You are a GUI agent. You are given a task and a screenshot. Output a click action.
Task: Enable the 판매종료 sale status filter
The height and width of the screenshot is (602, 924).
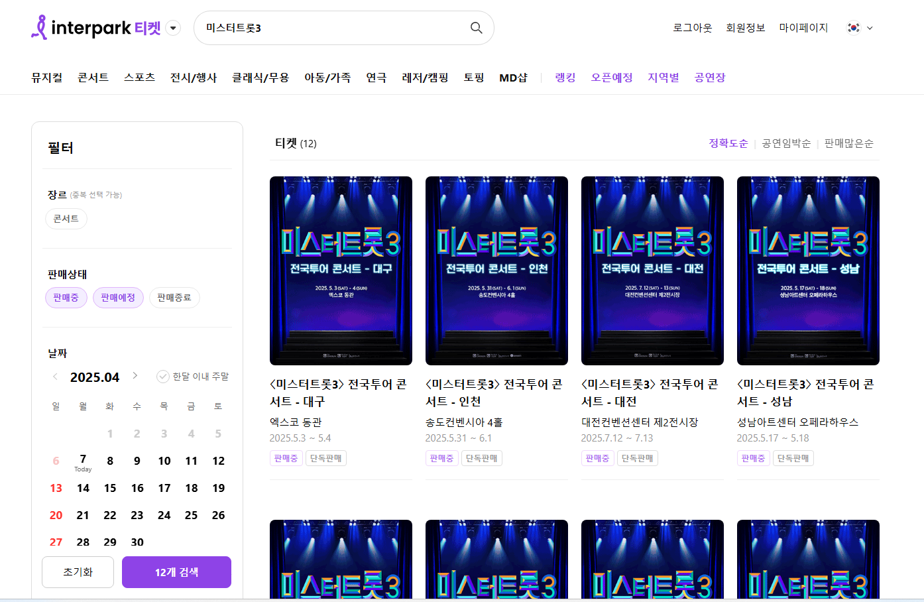pos(174,297)
